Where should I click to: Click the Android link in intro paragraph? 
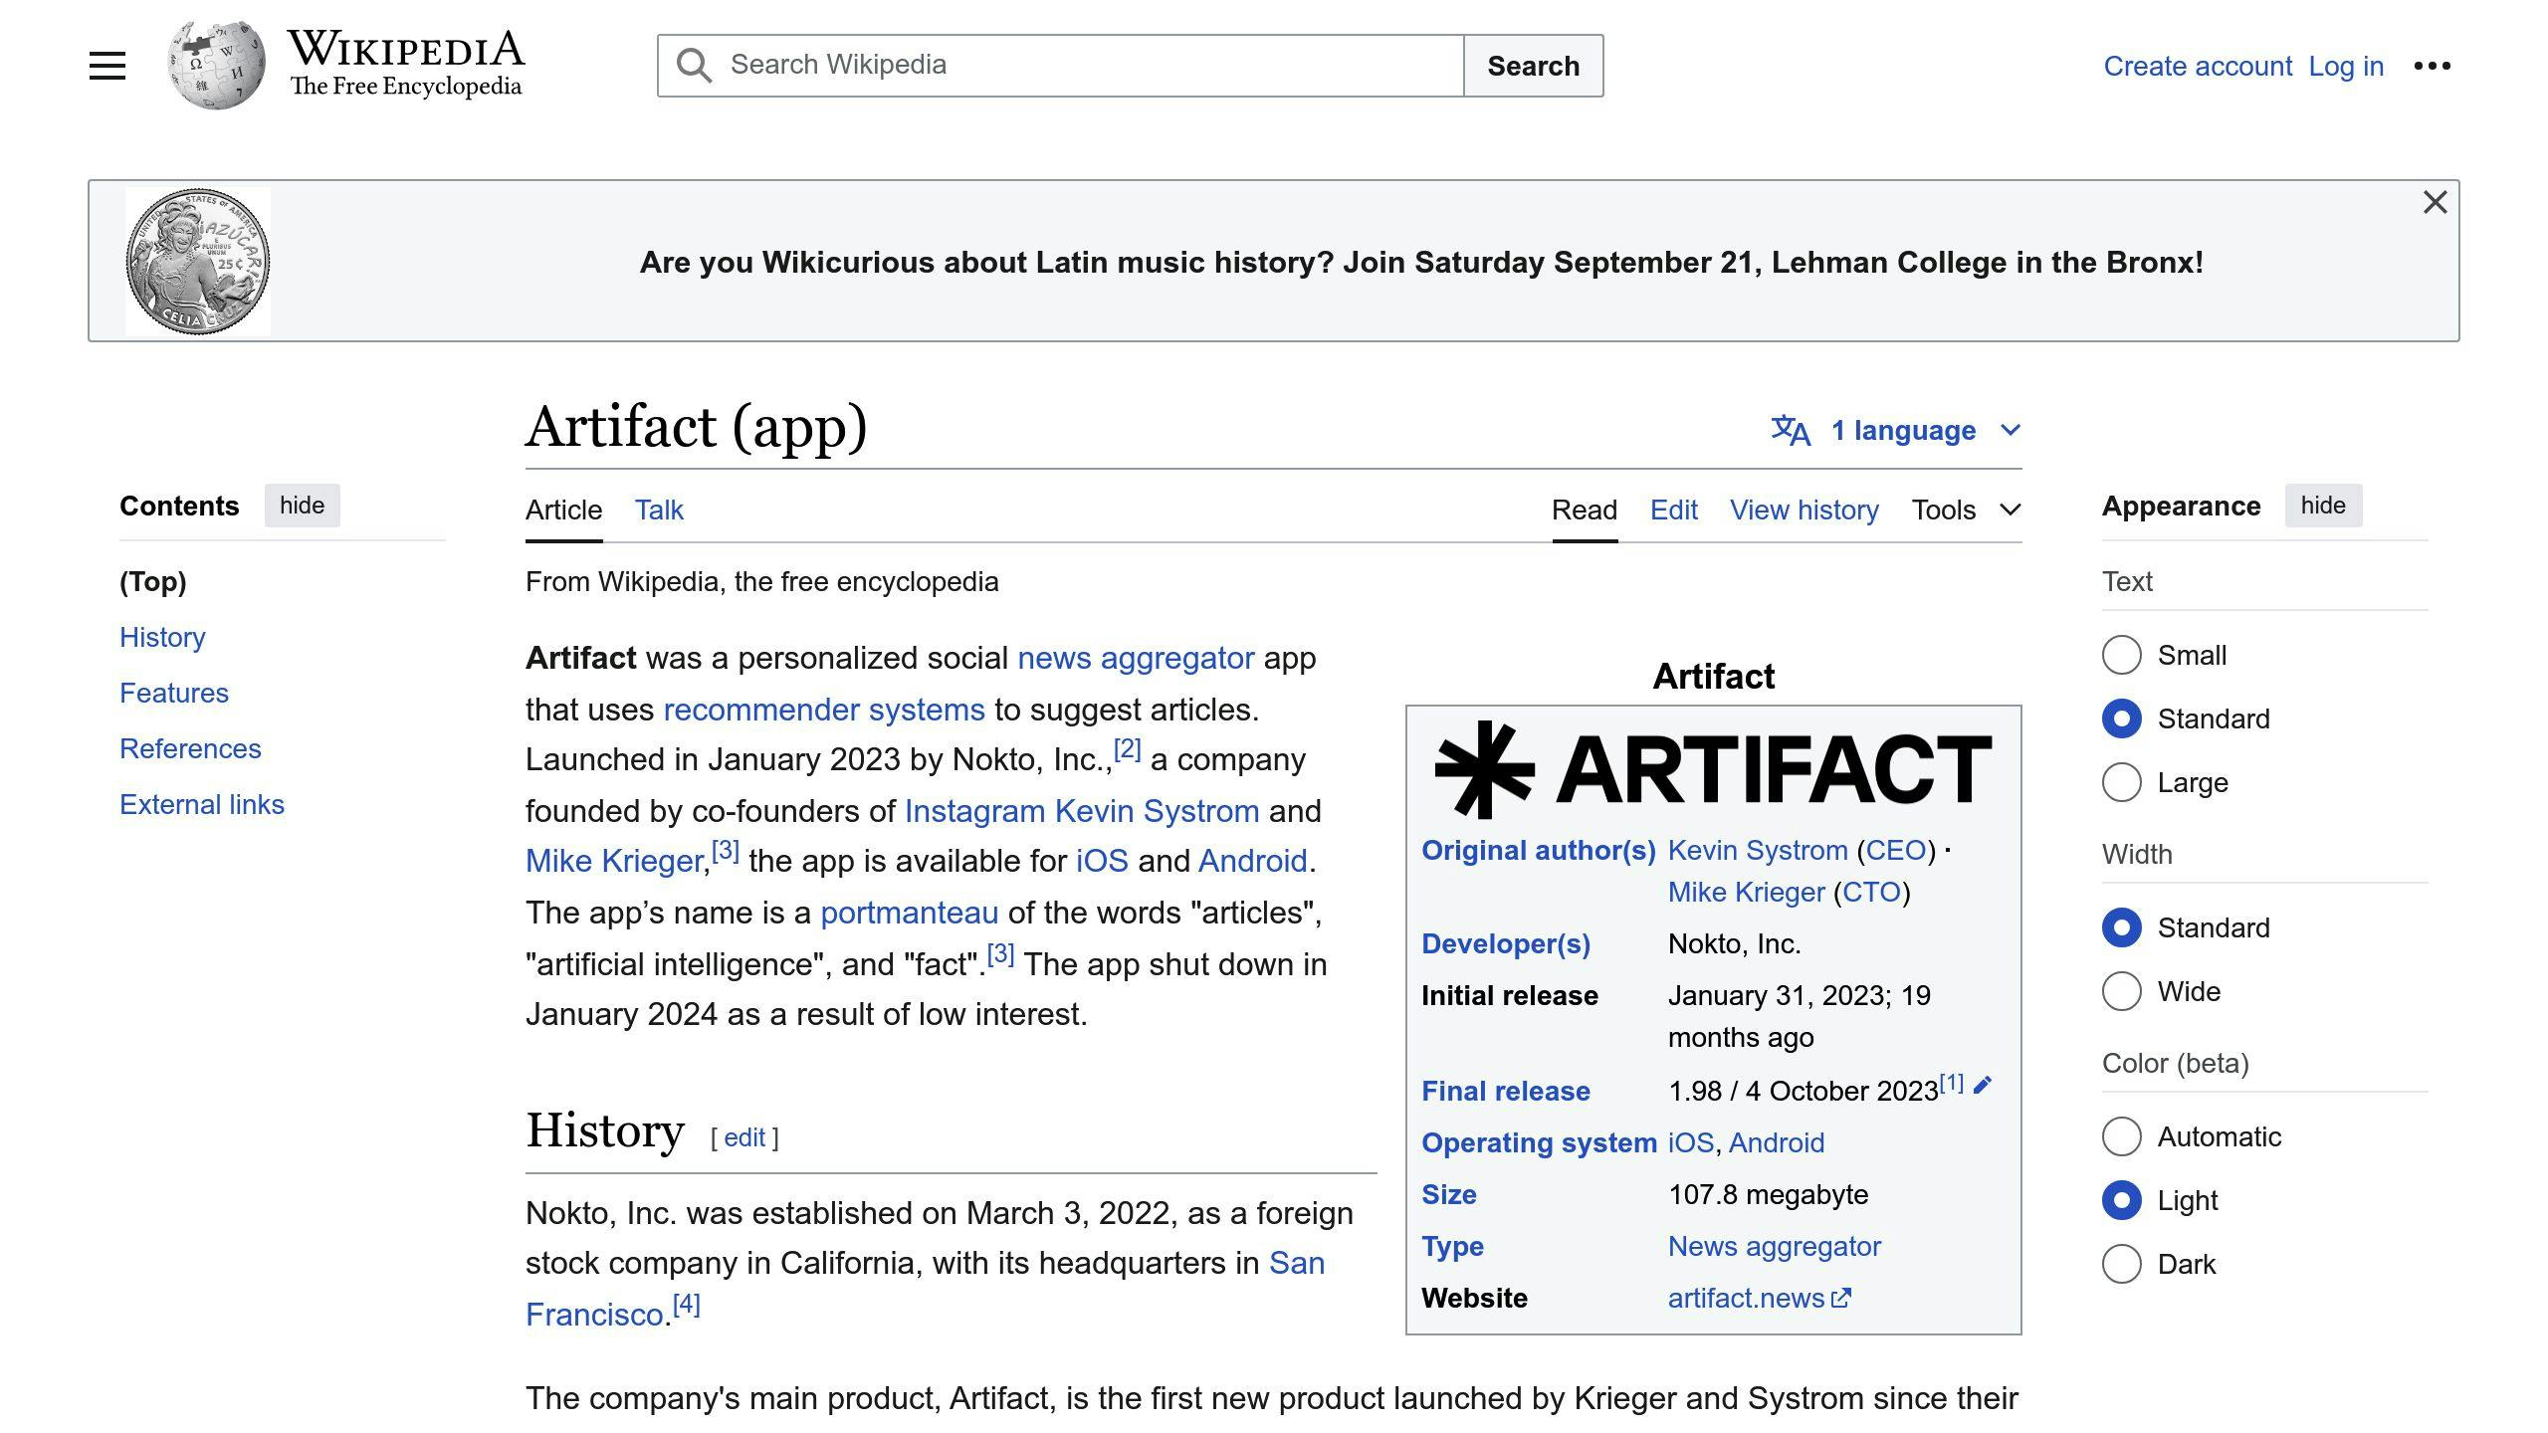pos(1252,861)
